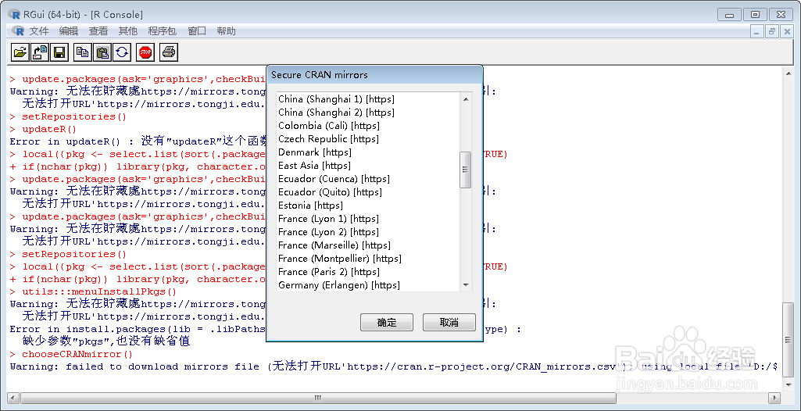Click the Copy toolbar icon
This screenshot has width=801, height=411.
(83, 52)
